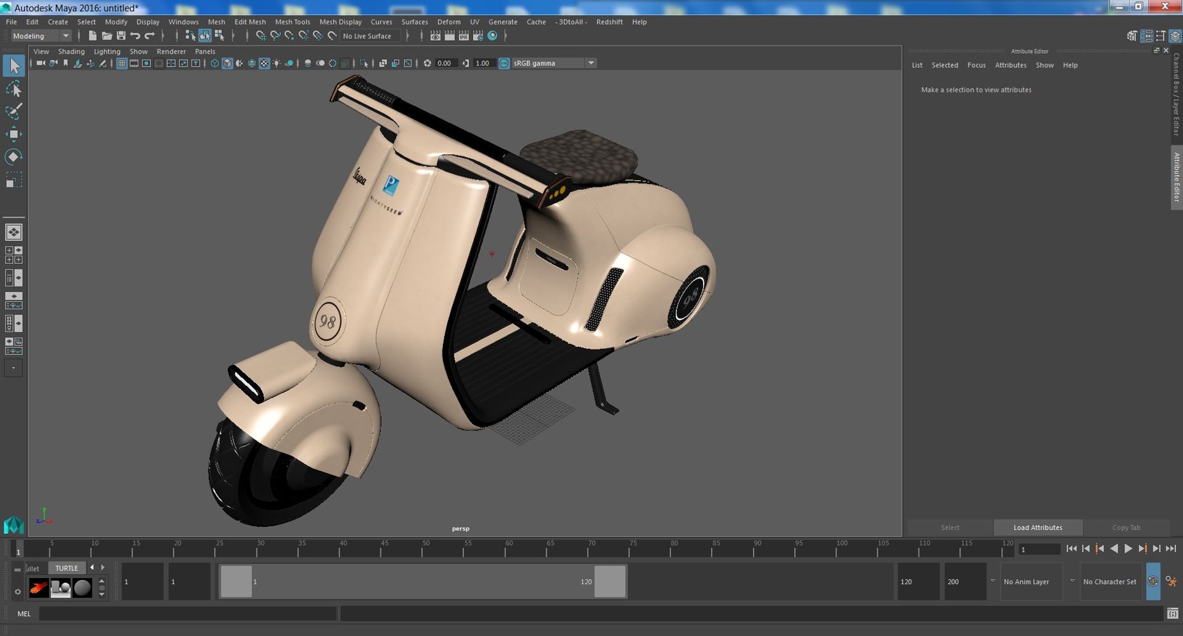1183x636 pixels.
Task: Choose the Lasso select tool
Action: [x=14, y=89]
